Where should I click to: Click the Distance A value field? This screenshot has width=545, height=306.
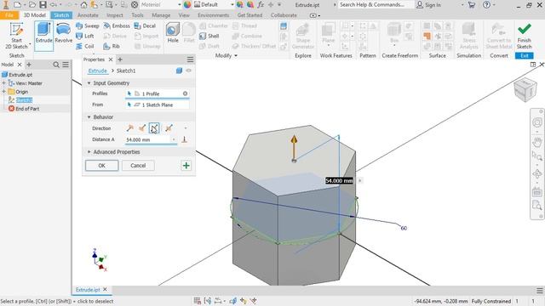click(x=149, y=139)
